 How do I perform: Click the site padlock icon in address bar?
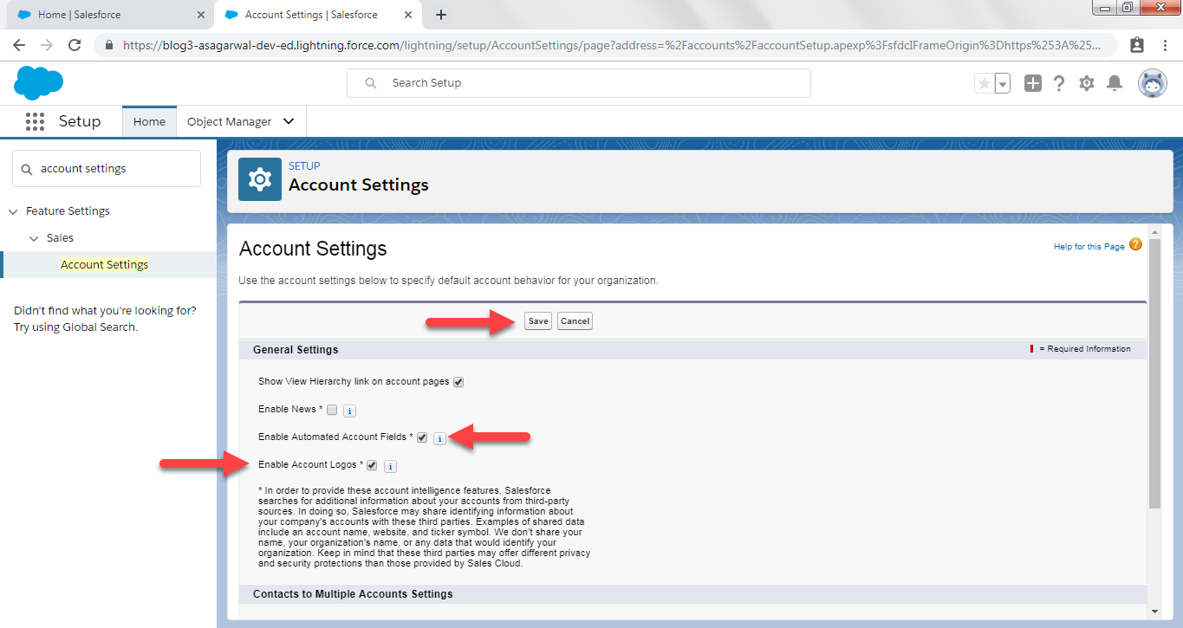pos(109,45)
